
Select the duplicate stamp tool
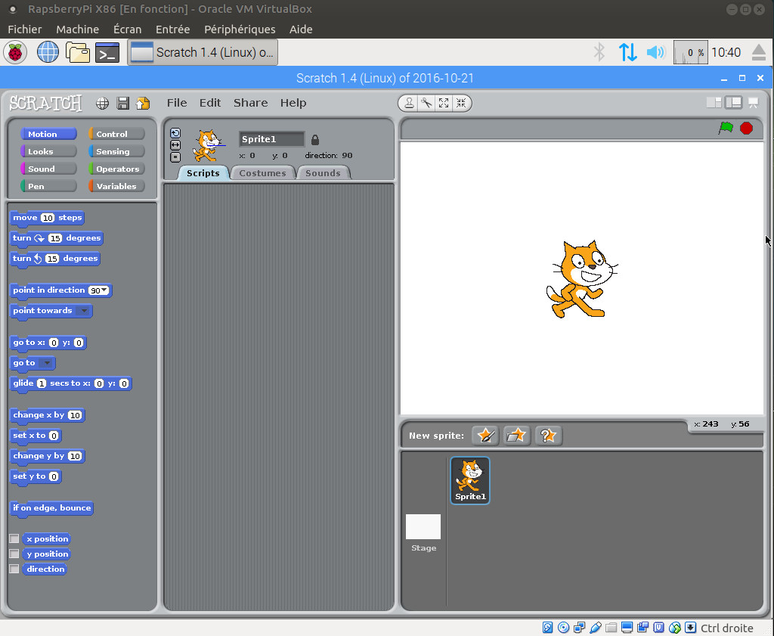[409, 103]
